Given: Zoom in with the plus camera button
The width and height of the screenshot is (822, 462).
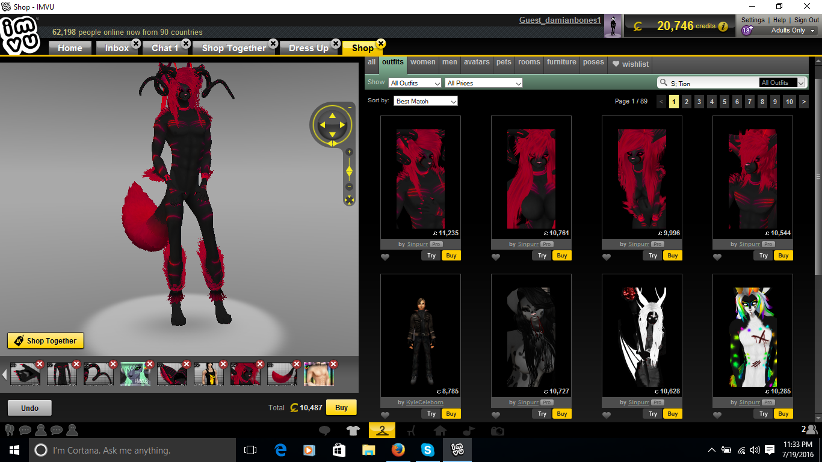Looking at the screenshot, I should click(x=349, y=152).
